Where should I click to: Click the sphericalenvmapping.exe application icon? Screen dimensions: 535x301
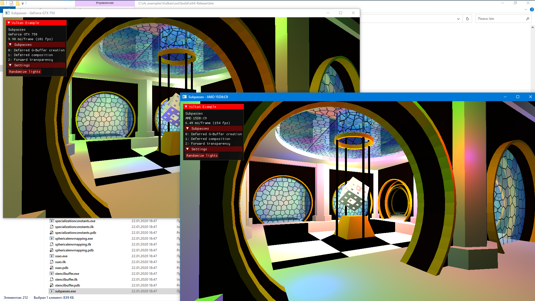(52, 239)
